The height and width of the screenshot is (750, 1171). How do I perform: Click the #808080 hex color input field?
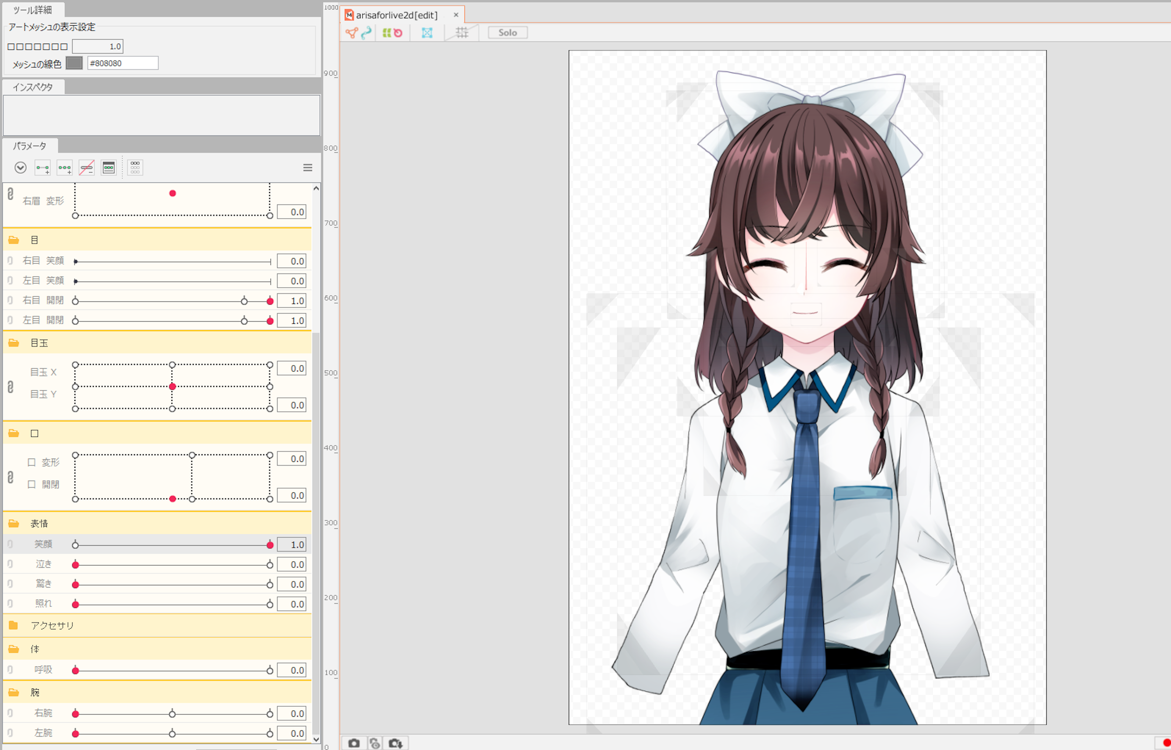(x=122, y=63)
